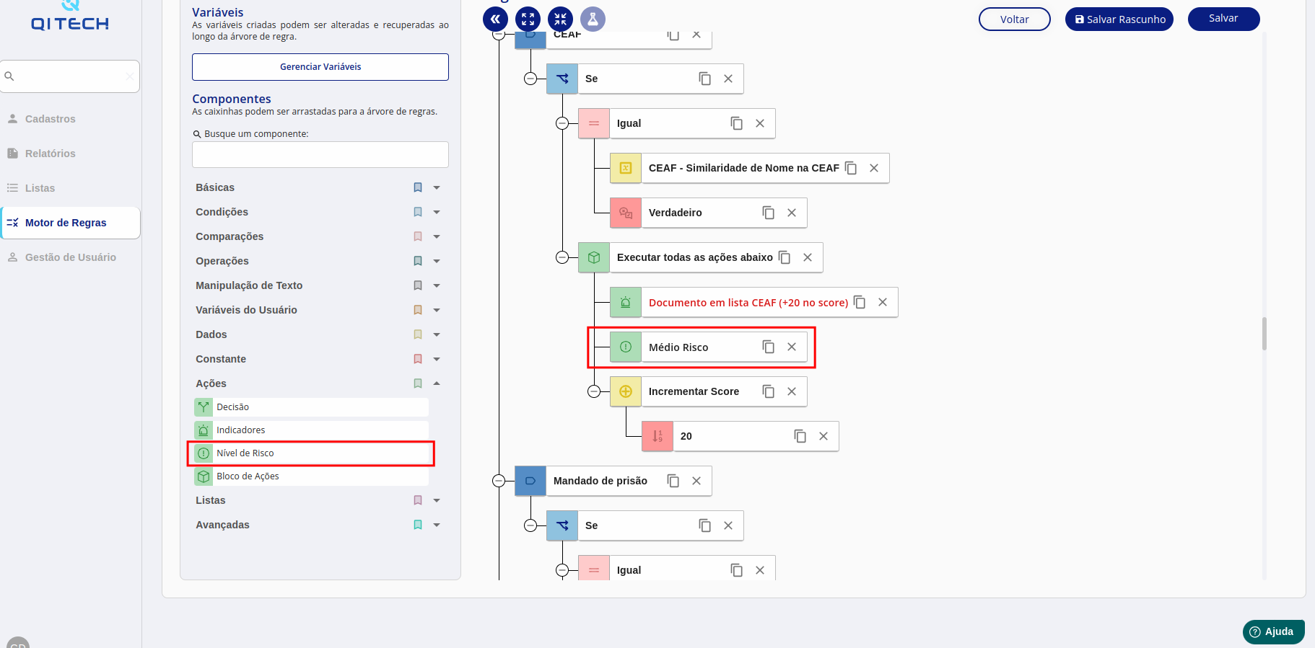Delete the constant 20 node
Screen dimensions: 1315x648
click(x=823, y=436)
